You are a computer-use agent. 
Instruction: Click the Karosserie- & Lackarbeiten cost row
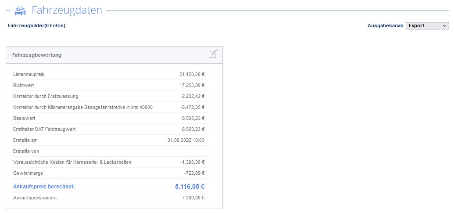click(x=110, y=162)
